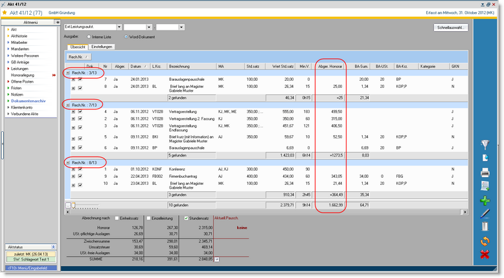Open the second empty combo box dropdown

pos(149,27)
